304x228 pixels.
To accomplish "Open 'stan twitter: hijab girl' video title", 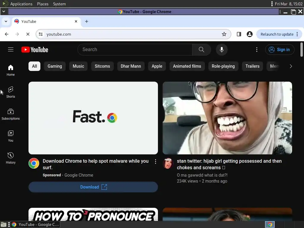I will [229, 164].
